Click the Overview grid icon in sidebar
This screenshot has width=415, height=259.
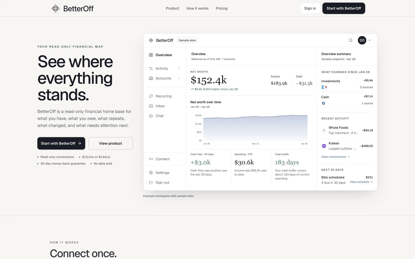point(151,55)
